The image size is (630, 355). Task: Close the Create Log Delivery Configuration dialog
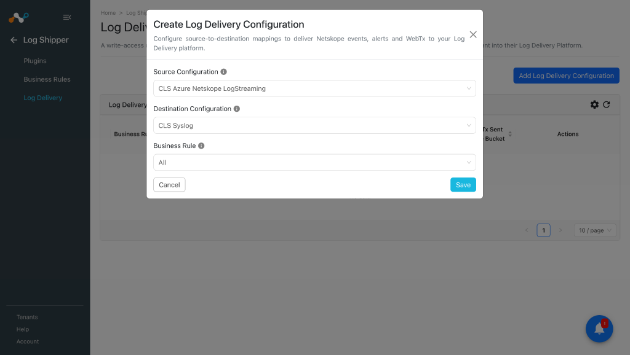coord(473,34)
